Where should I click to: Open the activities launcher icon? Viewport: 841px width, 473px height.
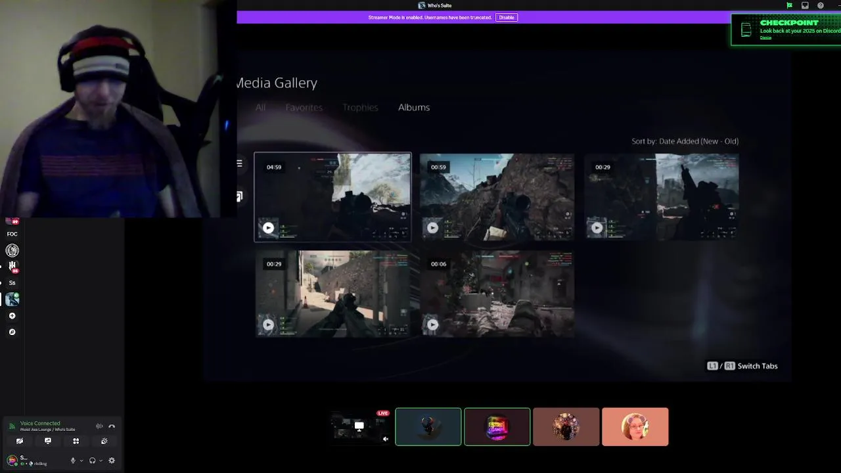point(76,441)
